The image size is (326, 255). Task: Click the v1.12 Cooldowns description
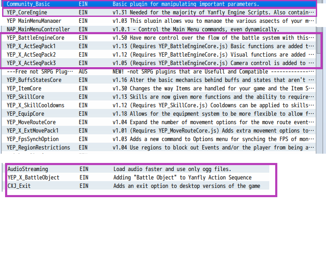tap(213, 106)
